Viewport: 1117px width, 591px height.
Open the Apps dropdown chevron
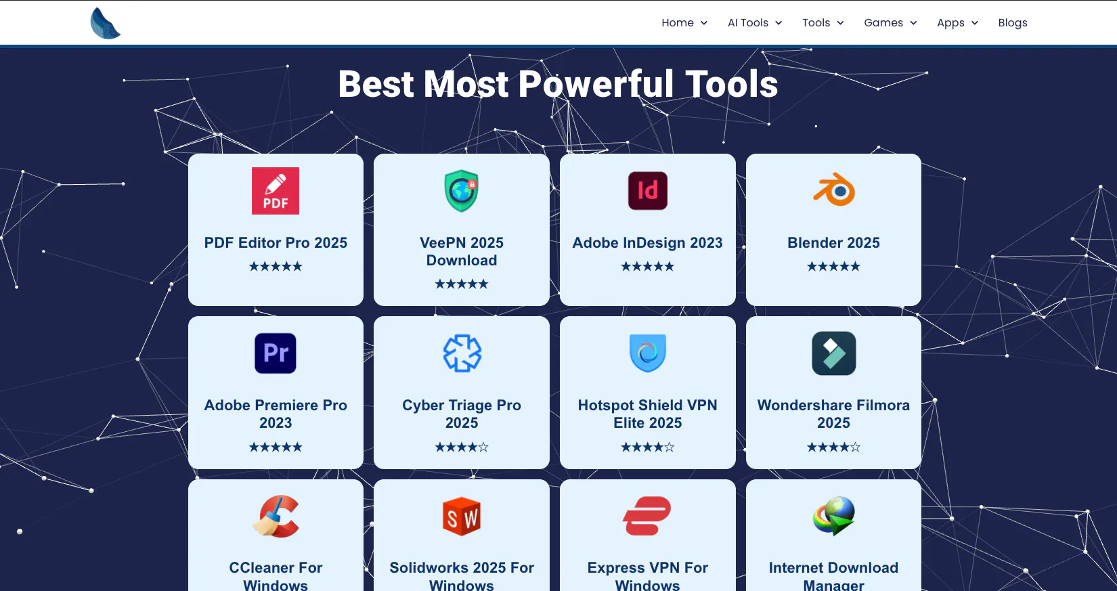975,23
